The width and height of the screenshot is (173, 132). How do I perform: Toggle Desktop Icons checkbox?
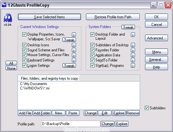tap(24, 45)
